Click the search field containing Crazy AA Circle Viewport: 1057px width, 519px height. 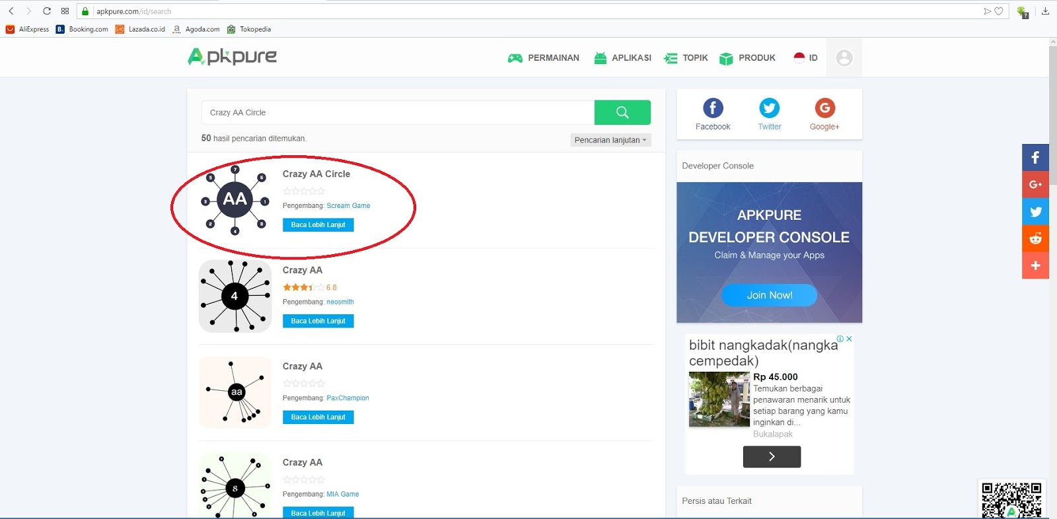point(398,112)
